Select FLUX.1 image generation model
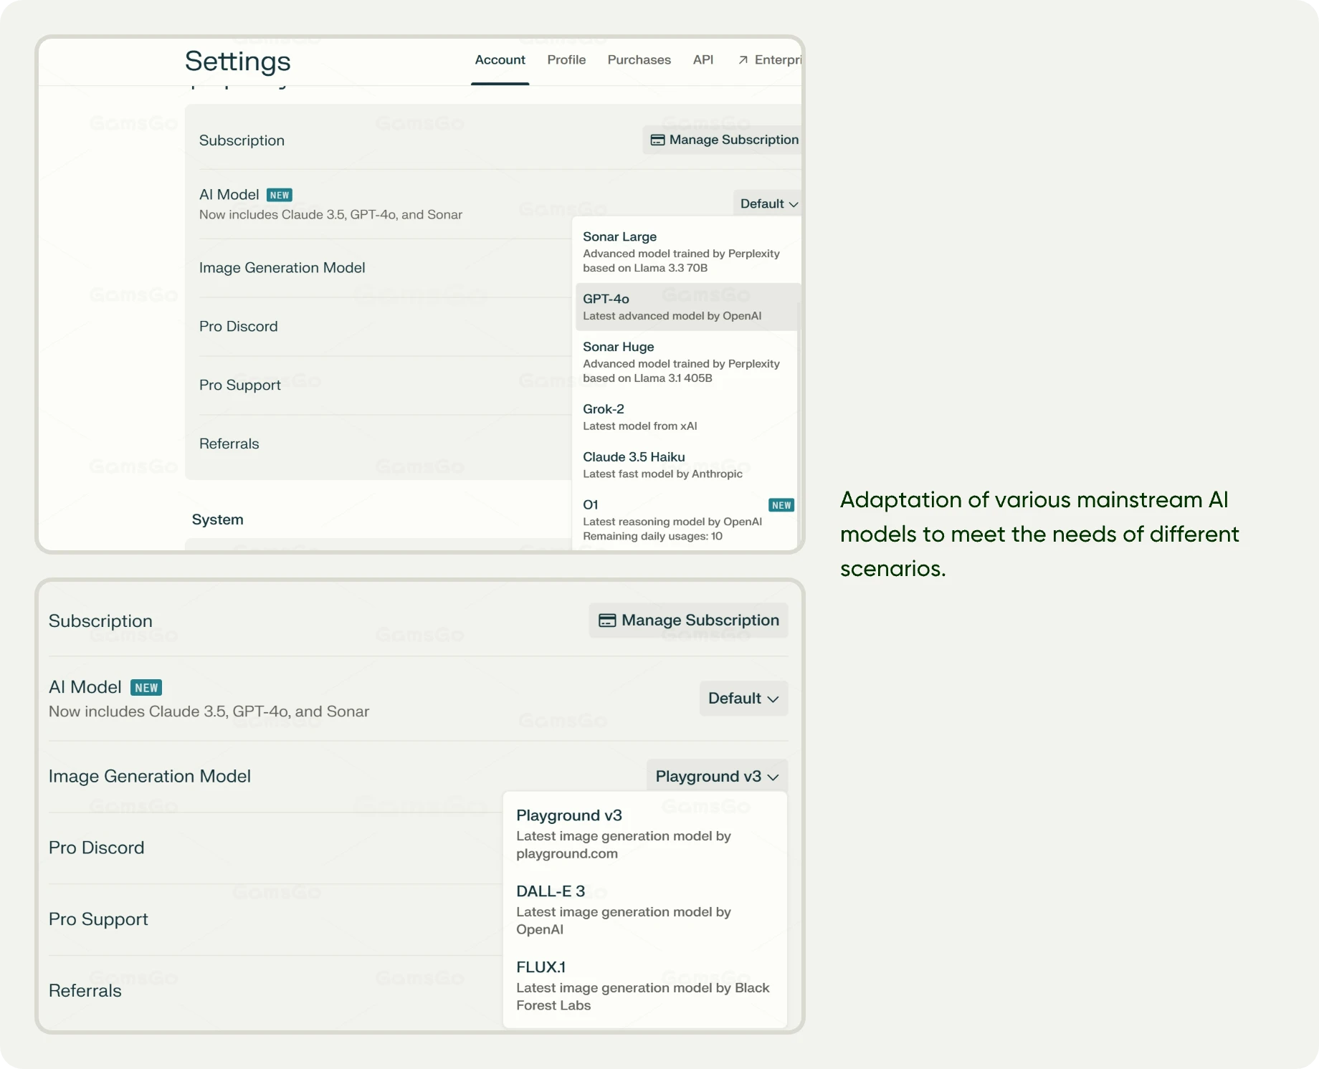This screenshot has height=1069, width=1319. coord(644,985)
